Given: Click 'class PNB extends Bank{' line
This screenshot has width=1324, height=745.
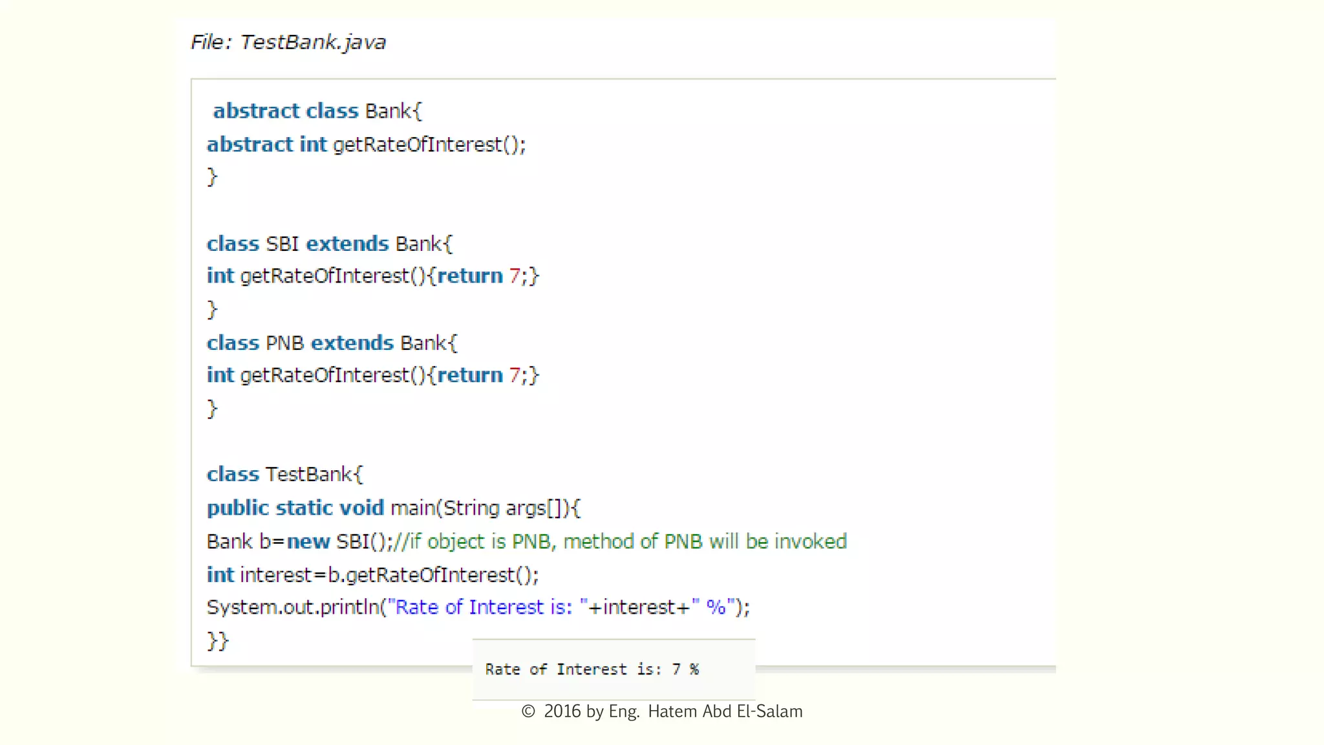Looking at the screenshot, I should point(332,343).
